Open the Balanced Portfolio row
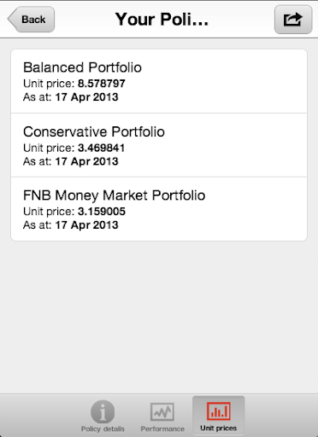Image resolution: width=318 pixels, height=437 pixels. click(x=159, y=81)
